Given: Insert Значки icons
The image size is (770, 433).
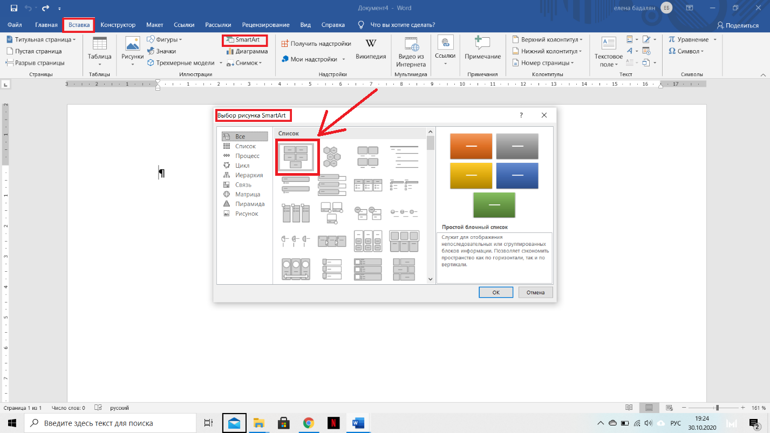Looking at the screenshot, I should pos(162,51).
